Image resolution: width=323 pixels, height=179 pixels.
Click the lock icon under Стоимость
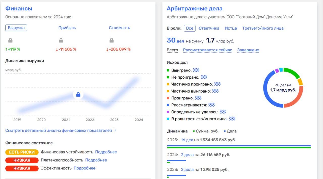click(112, 40)
